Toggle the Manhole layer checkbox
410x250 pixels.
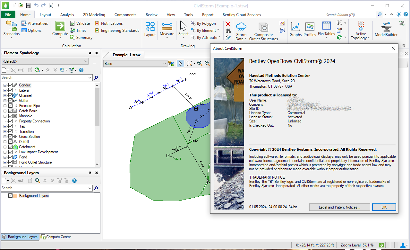point(10,116)
